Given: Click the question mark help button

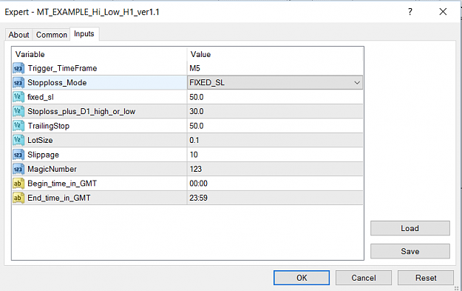Looking at the screenshot, I should [x=410, y=12].
